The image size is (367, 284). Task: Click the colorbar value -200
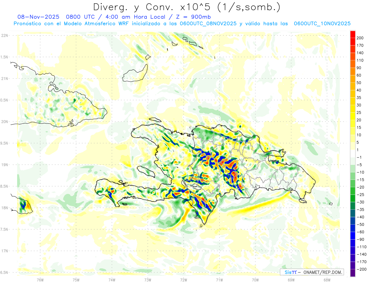pyautogui.click(x=361, y=269)
